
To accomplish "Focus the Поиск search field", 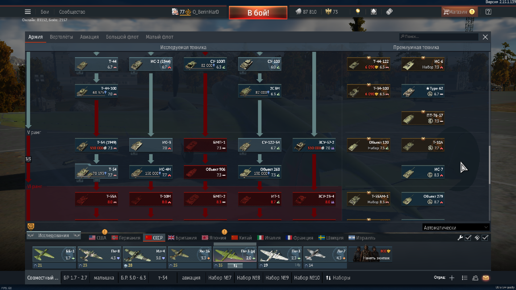I will pyautogui.click(x=439, y=37).
